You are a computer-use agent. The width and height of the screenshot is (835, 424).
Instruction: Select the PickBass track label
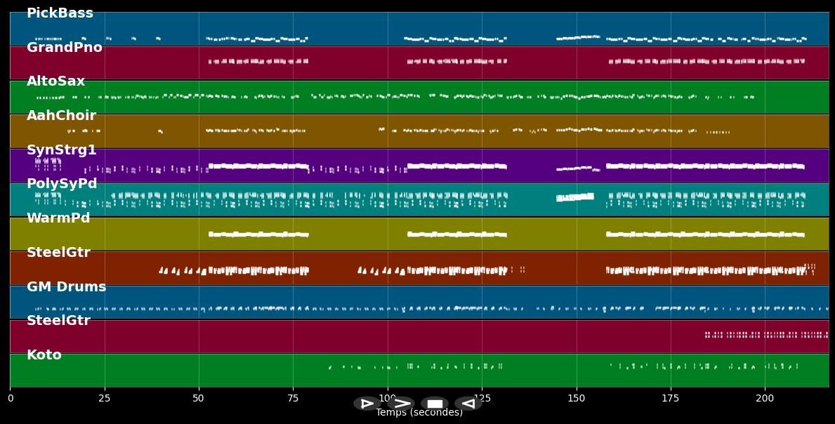(60, 13)
